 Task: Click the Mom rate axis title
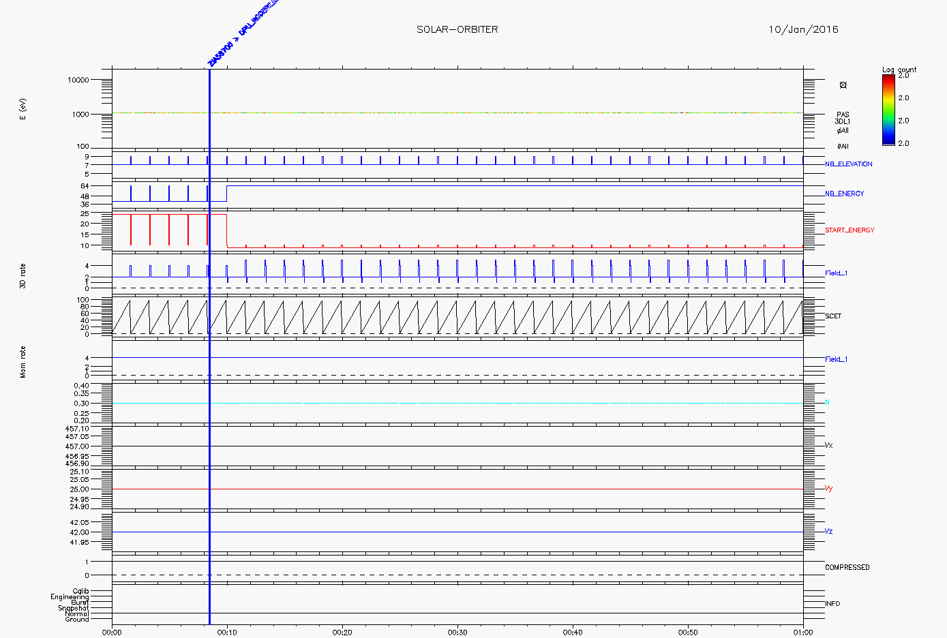22,362
